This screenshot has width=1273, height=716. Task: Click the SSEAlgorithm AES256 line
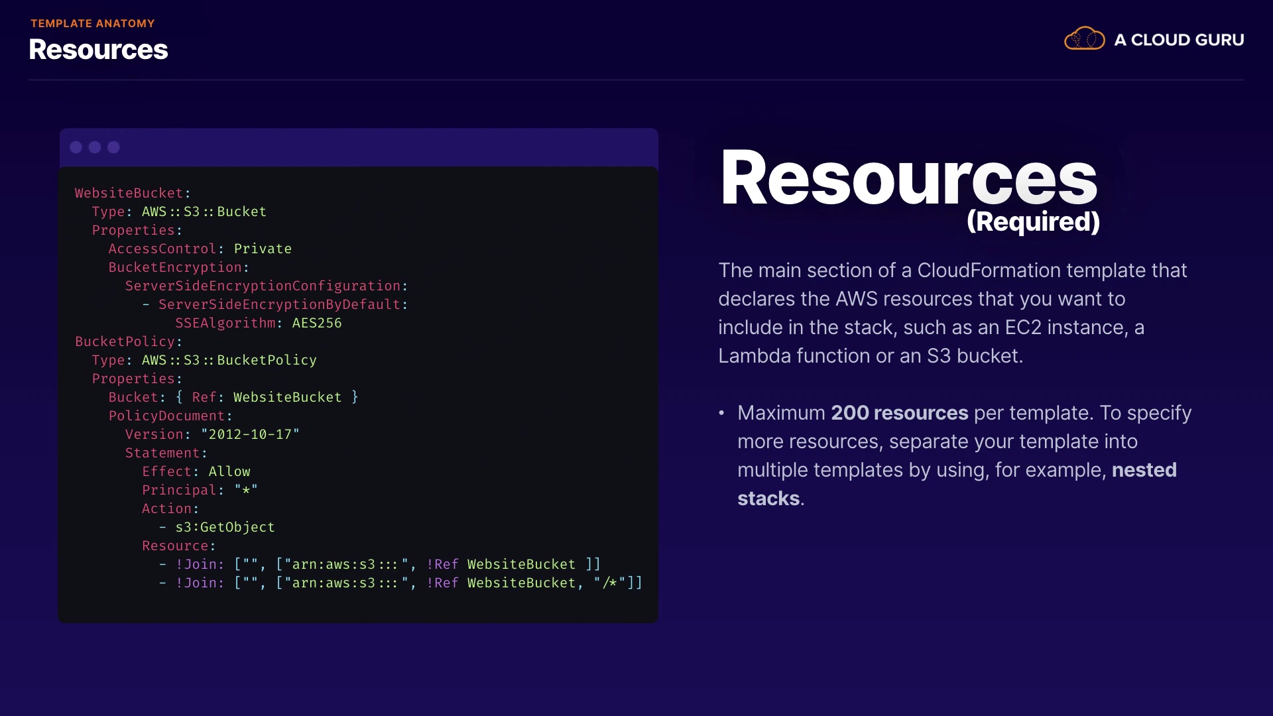point(258,323)
